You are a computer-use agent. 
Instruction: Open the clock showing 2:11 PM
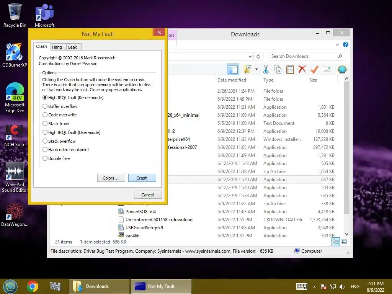375,287
